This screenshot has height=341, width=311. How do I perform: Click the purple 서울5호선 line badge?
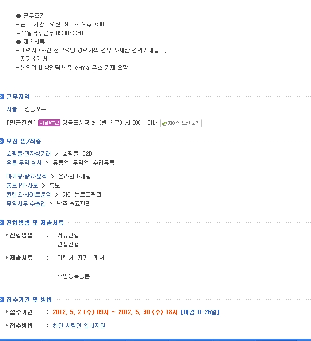49,122
